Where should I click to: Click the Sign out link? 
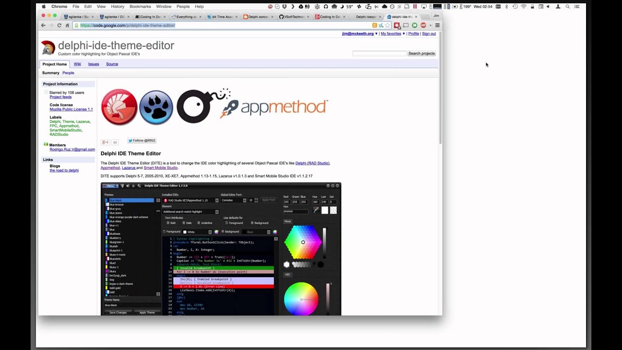(x=429, y=34)
